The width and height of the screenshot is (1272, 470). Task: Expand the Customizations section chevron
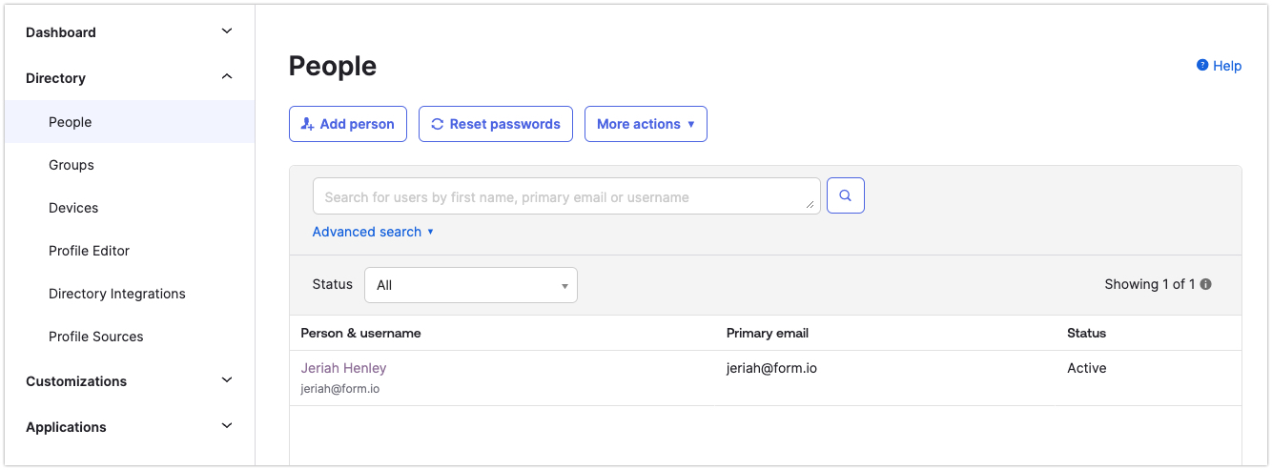(227, 380)
